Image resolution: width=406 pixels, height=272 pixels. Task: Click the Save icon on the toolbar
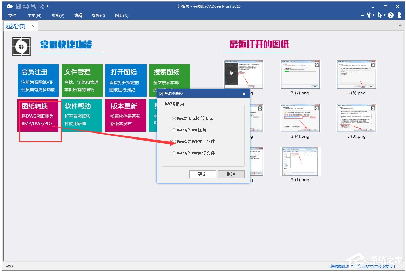pos(18,6)
